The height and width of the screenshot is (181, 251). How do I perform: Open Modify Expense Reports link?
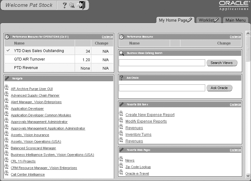click(x=146, y=121)
